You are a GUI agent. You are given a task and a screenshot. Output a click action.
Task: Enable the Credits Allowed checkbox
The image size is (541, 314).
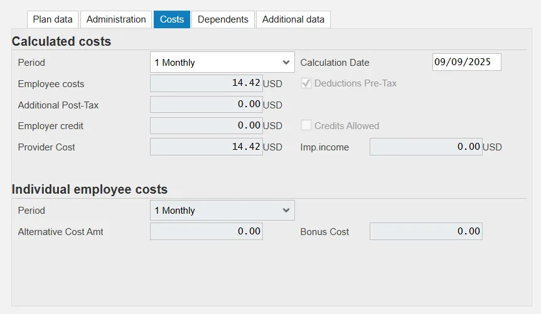[x=306, y=125]
